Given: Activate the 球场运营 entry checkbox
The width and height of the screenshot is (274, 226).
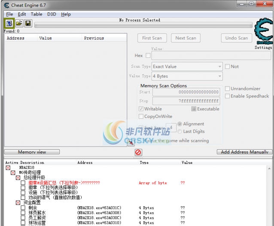Looking at the screenshot, I should tap(23, 223).
